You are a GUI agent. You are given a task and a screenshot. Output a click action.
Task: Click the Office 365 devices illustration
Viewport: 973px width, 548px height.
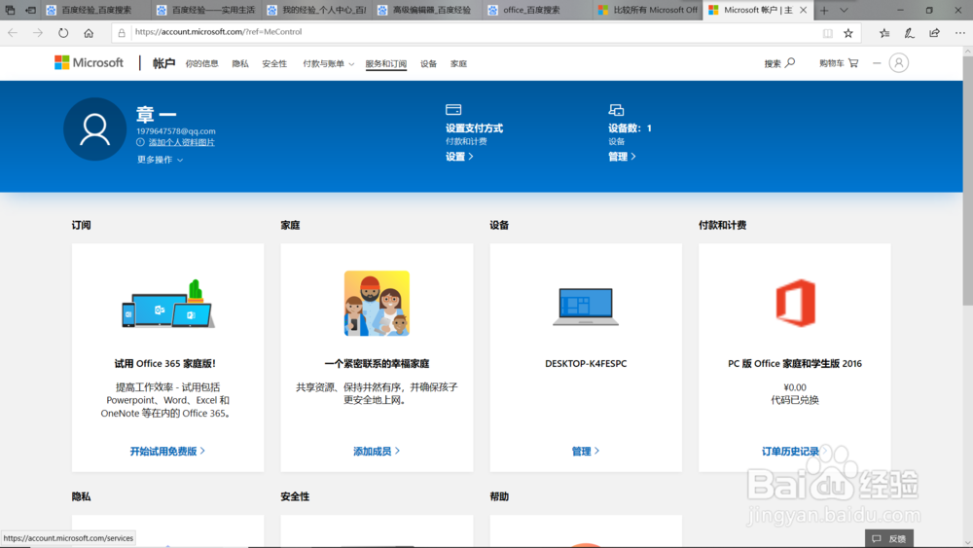(168, 304)
